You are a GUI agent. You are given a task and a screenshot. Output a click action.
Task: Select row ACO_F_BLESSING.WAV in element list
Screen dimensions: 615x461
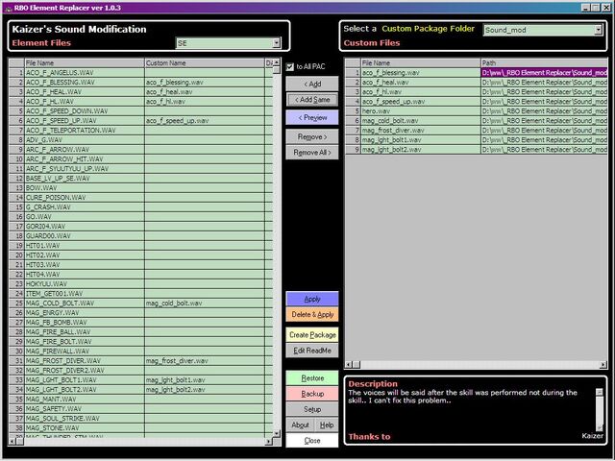pyautogui.click(x=141, y=83)
